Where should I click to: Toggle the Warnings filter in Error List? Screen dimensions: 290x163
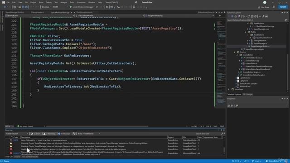(x=49, y=134)
